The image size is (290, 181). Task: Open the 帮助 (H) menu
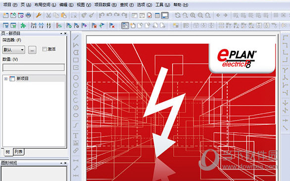click(x=181, y=5)
